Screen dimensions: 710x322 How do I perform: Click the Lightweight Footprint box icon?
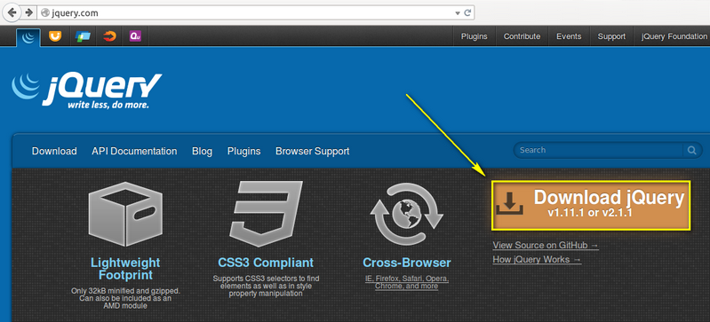[125, 214]
